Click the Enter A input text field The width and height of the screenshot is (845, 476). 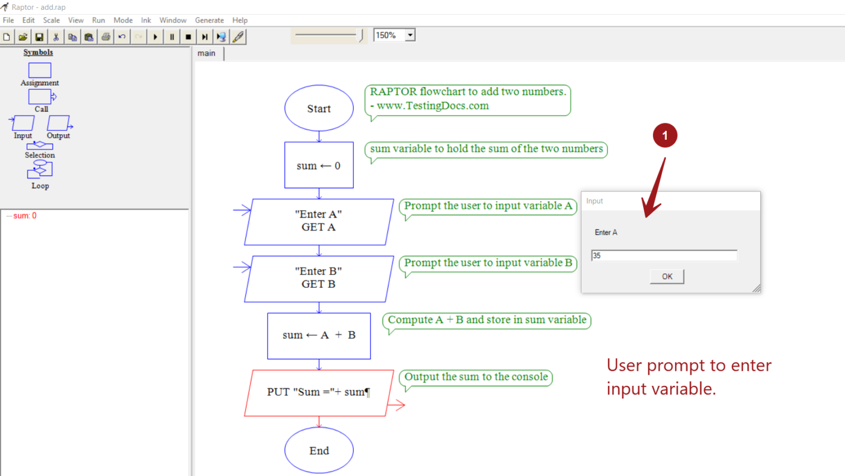664,255
